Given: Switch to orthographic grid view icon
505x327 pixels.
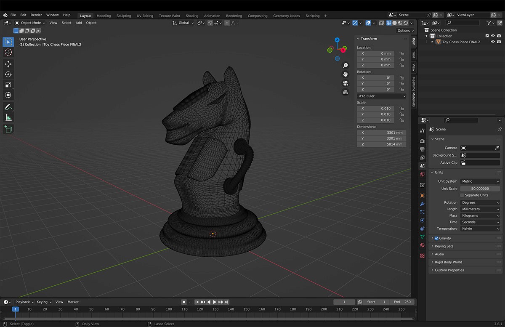Looking at the screenshot, I should 346,92.
